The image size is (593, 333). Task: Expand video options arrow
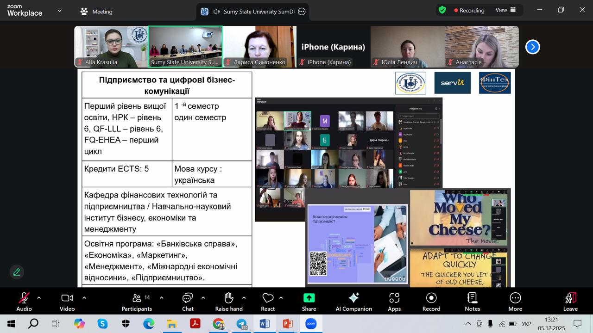click(84, 298)
